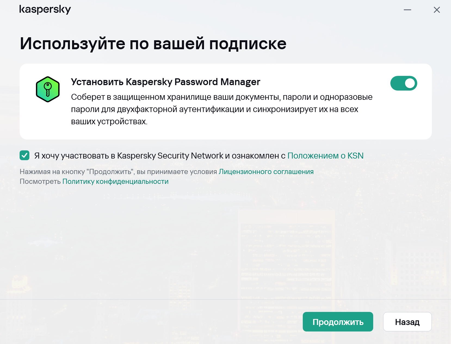The width and height of the screenshot is (451, 344).
Task: Click the Kaspersky logo
Action: 45,10
